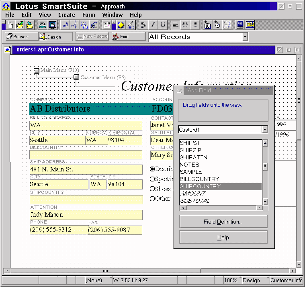
Task: Click the Field Definition... button
Action: (223, 222)
